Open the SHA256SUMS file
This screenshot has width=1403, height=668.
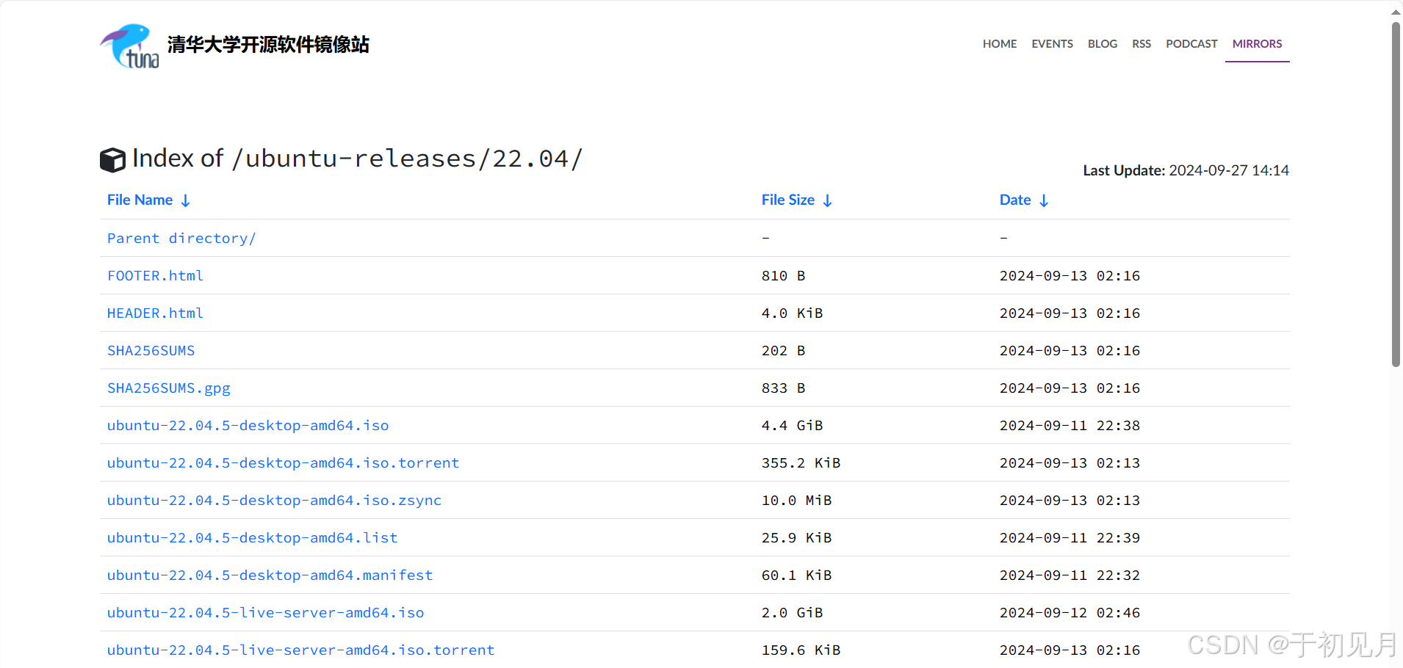point(151,350)
